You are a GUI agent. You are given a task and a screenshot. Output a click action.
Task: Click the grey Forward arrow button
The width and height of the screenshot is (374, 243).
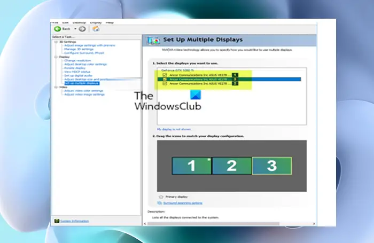(82, 29)
